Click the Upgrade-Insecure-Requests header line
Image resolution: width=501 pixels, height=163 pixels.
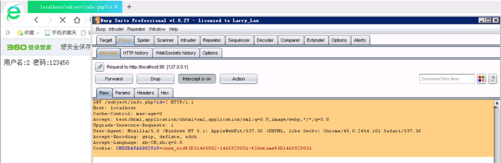pyautogui.click(x=133, y=125)
